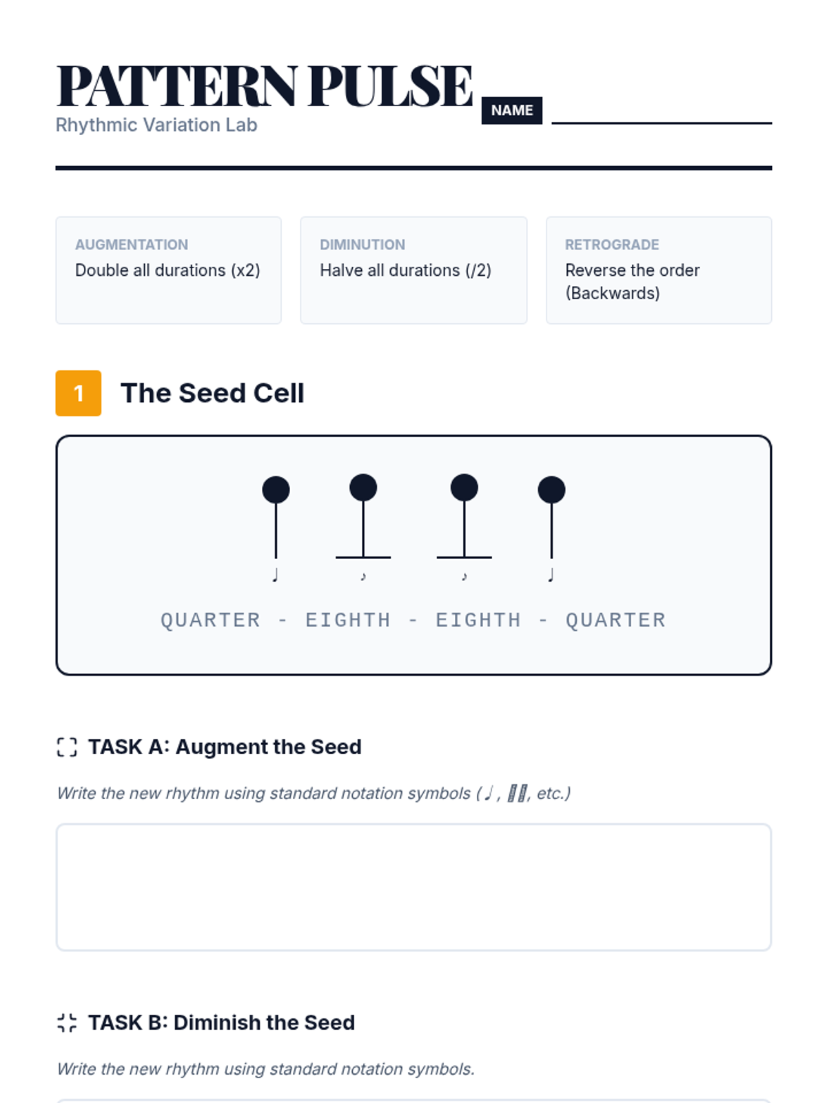
Task: Select the Augmentation definition card
Action: coord(168,270)
